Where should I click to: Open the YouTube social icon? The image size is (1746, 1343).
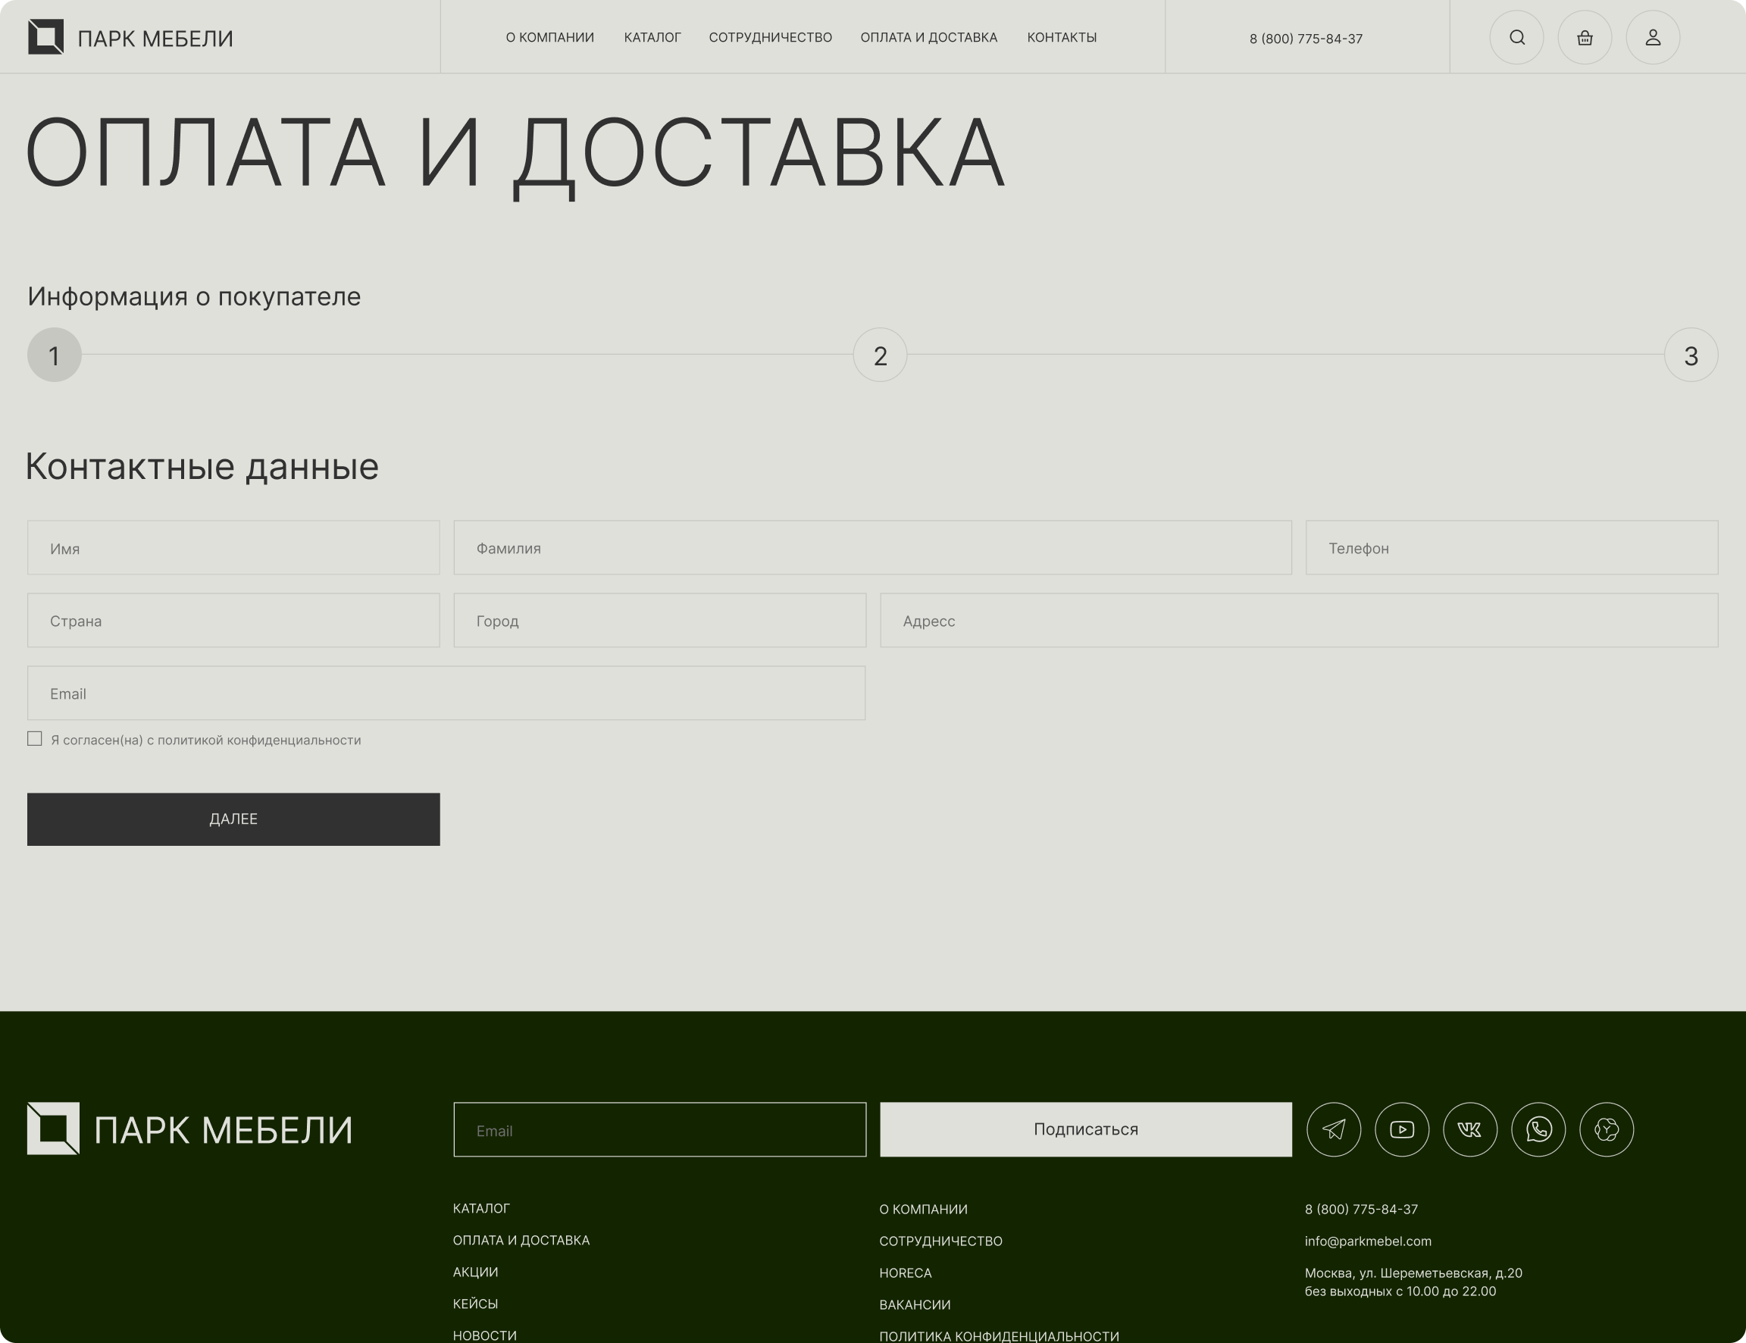click(x=1402, y=1129)
